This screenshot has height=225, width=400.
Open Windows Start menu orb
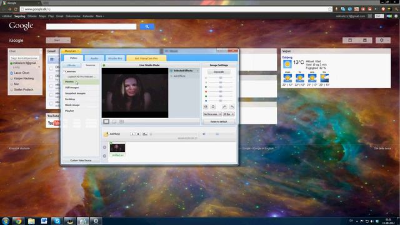click(x=6, y=221)
